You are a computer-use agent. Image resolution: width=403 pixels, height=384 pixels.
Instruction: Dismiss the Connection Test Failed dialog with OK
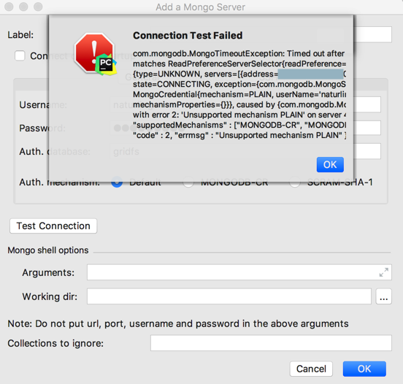click(330, 164)
